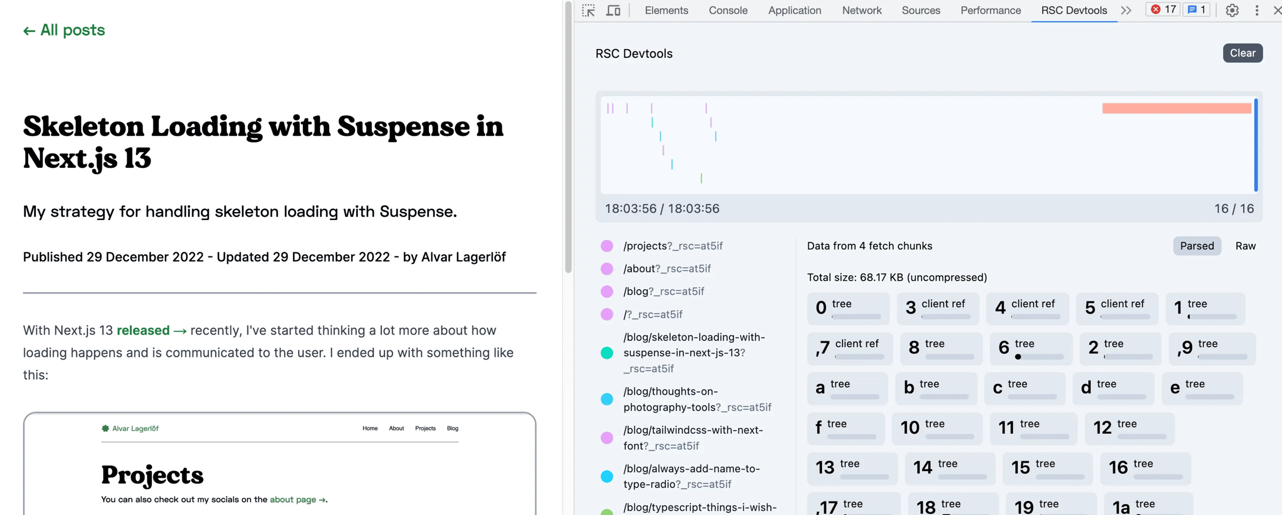Click the Projects page screenshot thumbnail
This screenshot has width=1282, height=515.
[279, 463]
